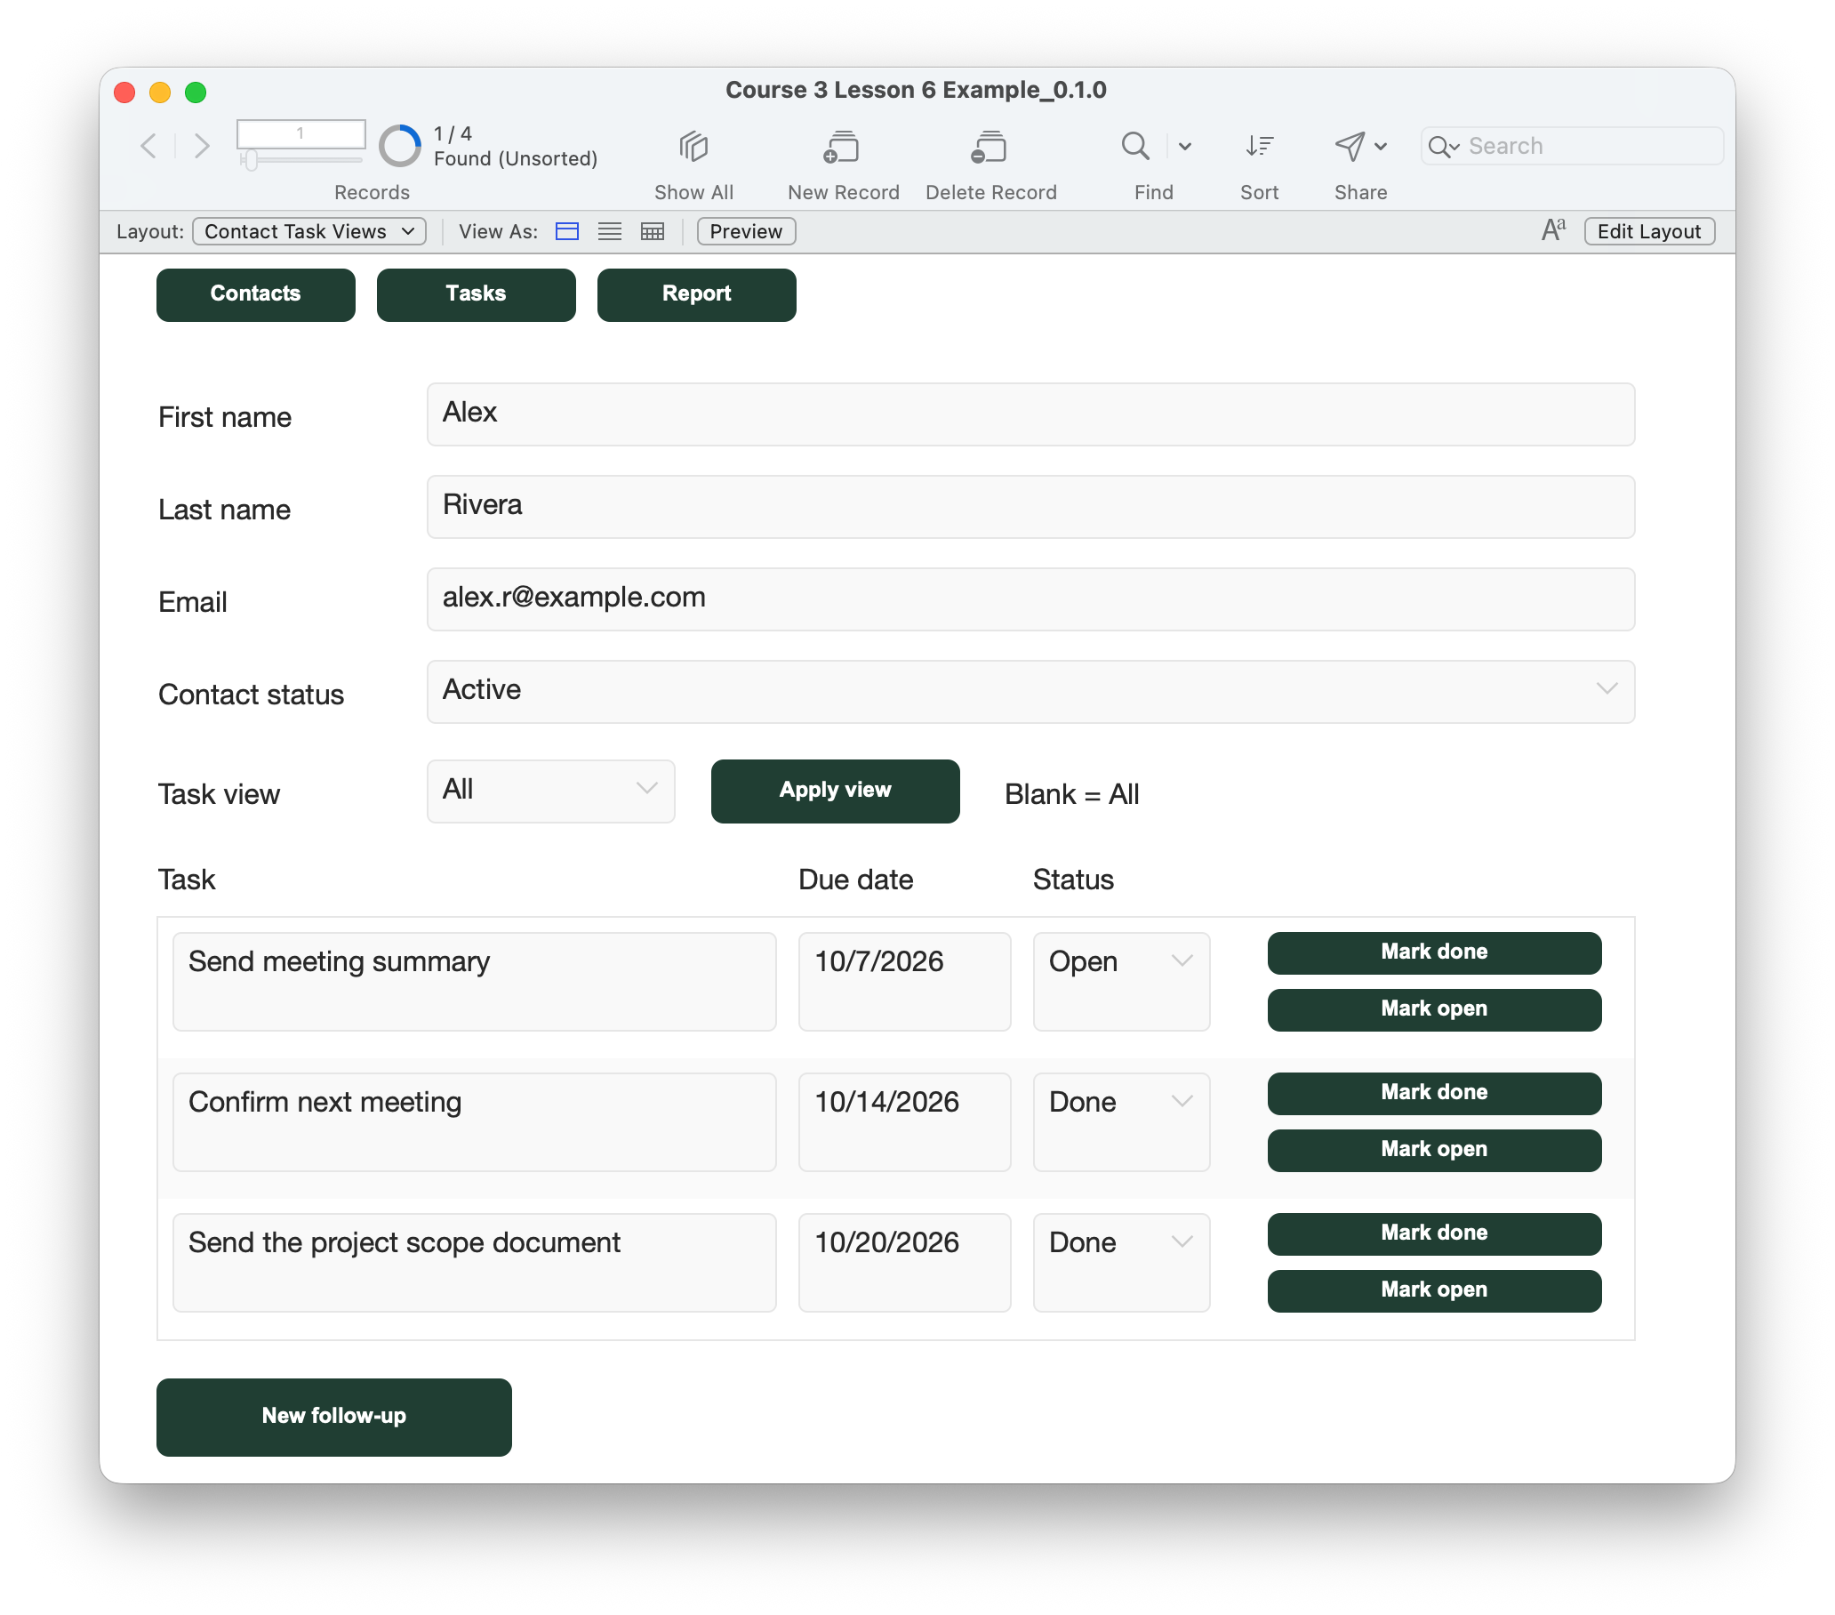The image size is (1835, 1615).
Task: Click the Sort toolbar icon
Action: coord(1259,146)
